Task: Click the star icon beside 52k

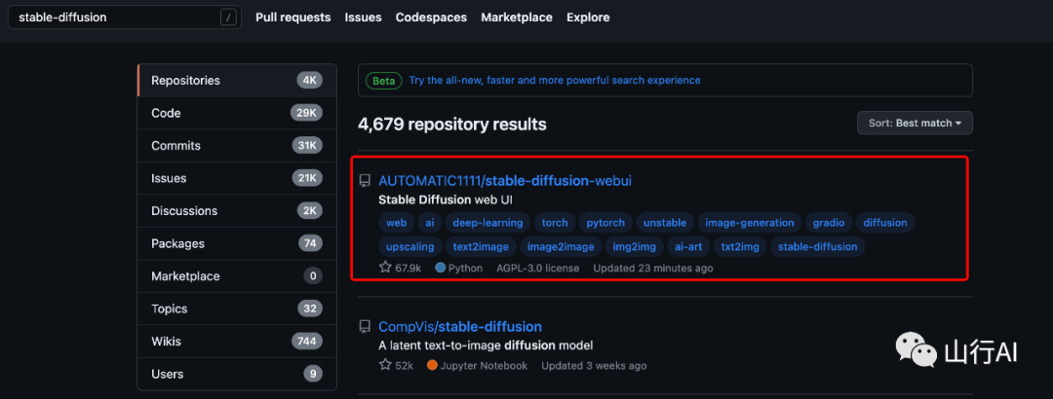Action: tap(385, 365)
